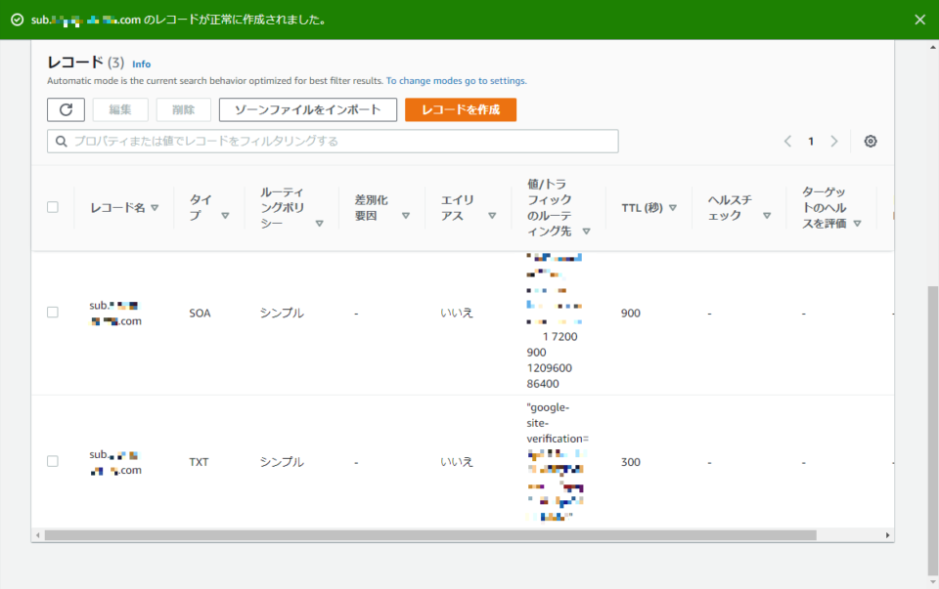Screen dimensions: 939x589
Task: Click the レコードを作成 button
Action: point(460,109)
